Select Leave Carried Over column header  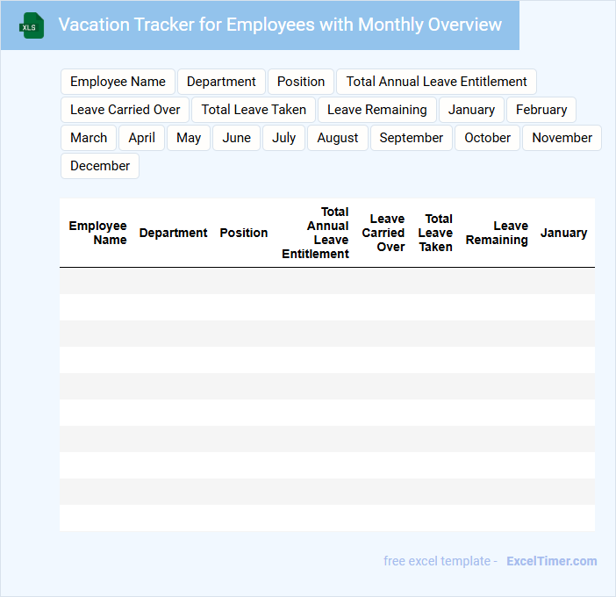pos(383,233)
